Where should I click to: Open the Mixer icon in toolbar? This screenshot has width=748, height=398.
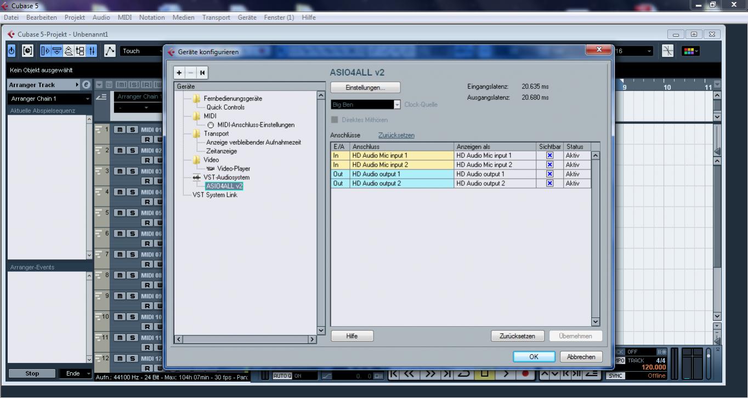point(91,51)
